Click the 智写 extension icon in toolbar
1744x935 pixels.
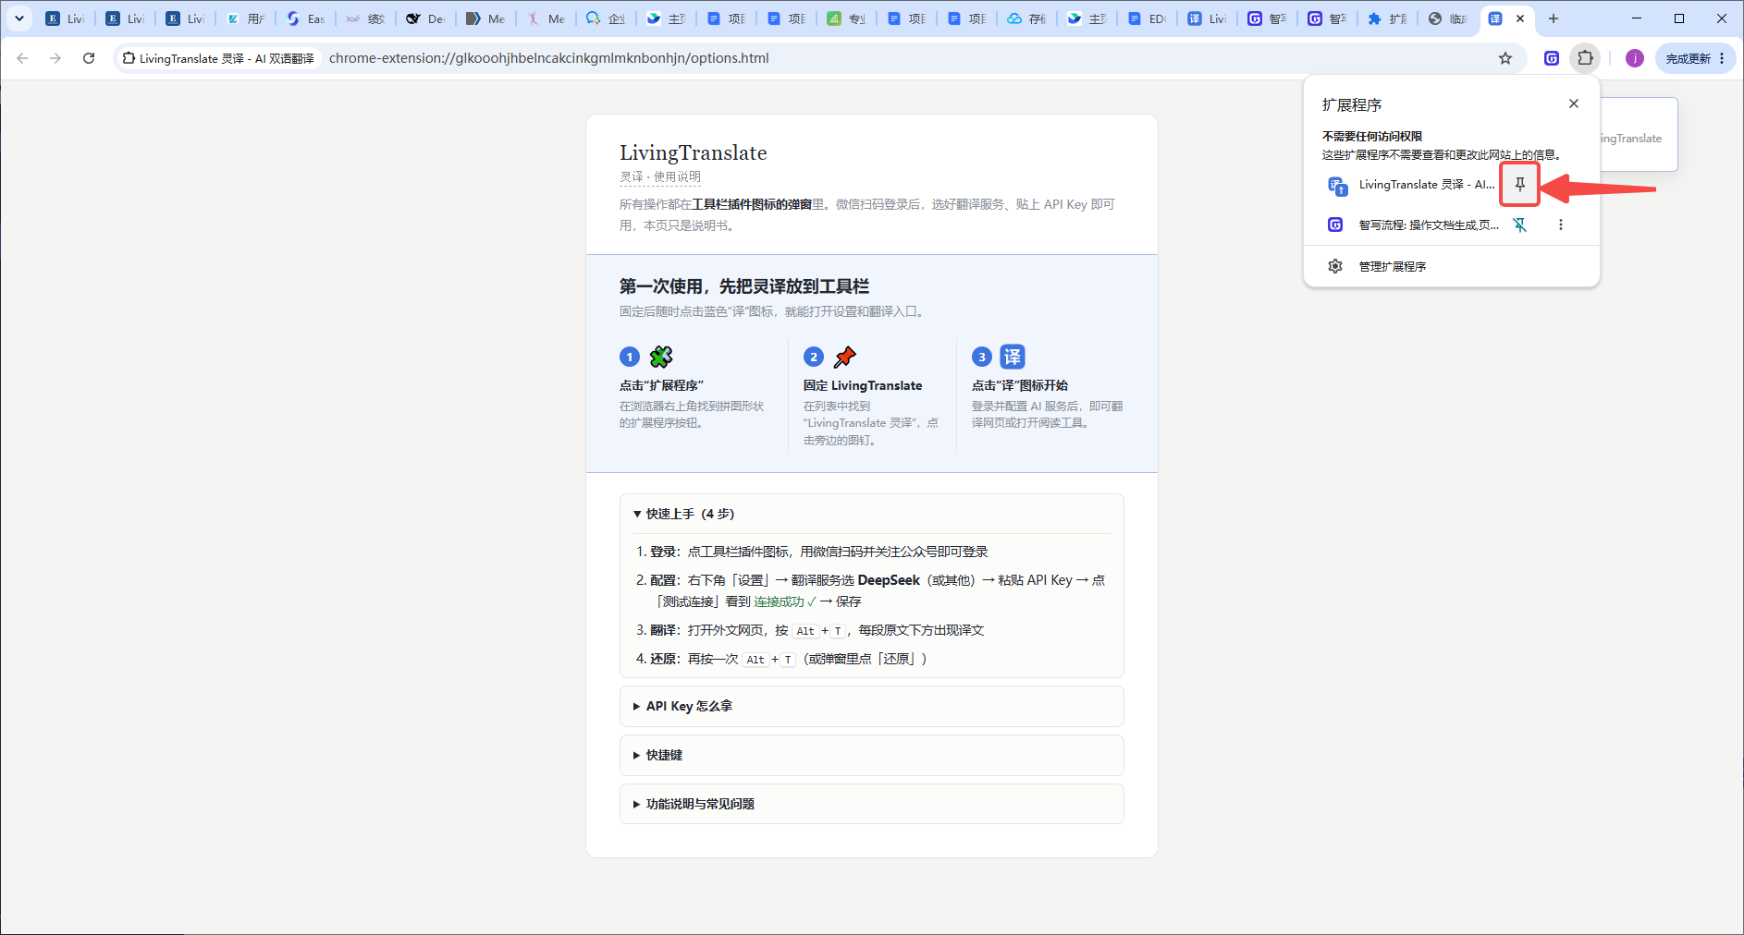click(x=1552, y=58)
